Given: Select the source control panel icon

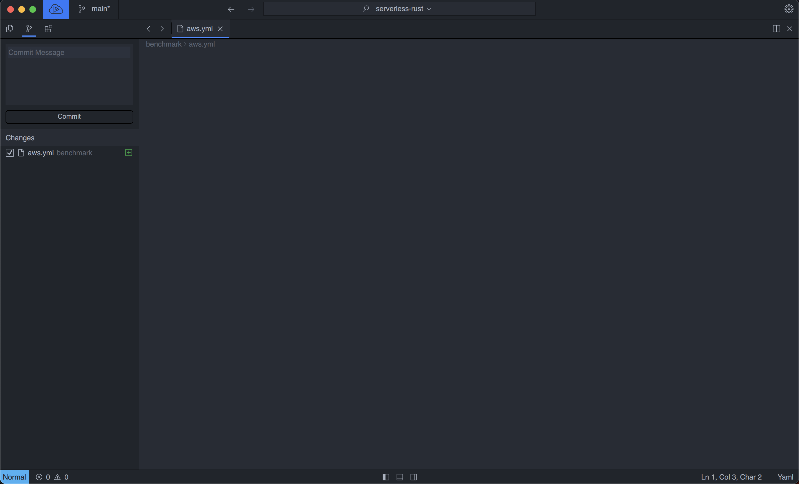Looking at the screenshot, I should coord(29,29).
